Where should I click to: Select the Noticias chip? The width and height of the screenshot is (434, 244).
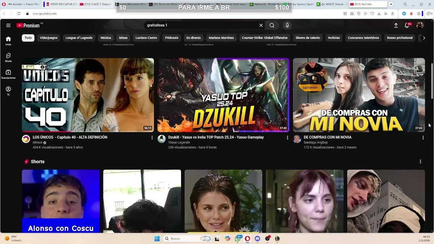334,38
